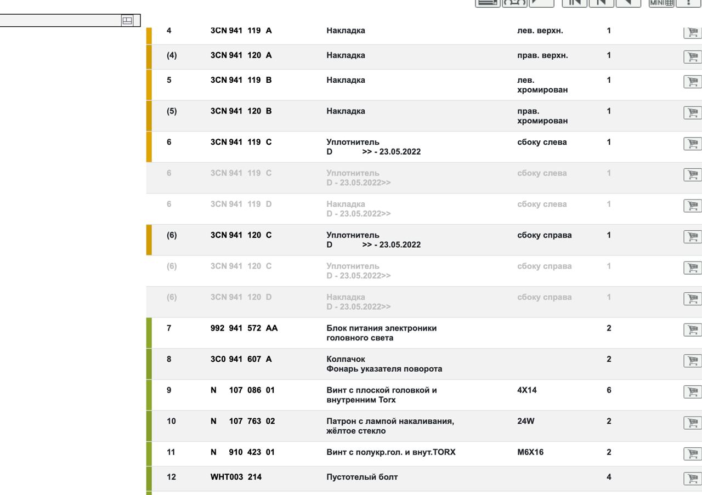This screenshot has height=495, width=702.
Task: Click green marker beside position 7 row
Action: coord(149,333)
